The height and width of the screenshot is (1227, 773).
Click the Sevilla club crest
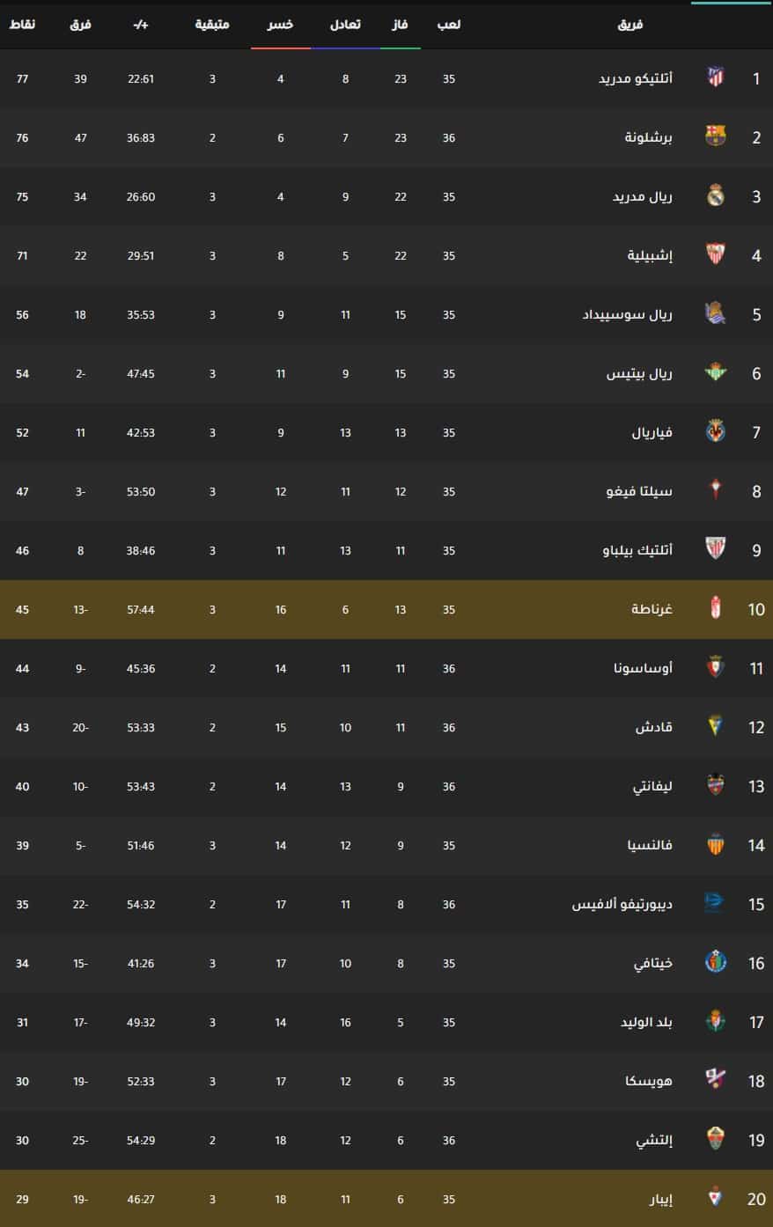(716, 254)
